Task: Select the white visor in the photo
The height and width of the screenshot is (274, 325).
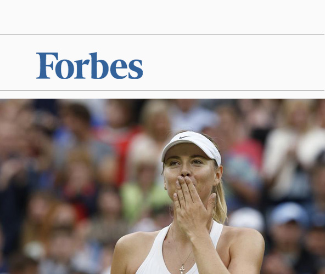Action: click(191, 147)
